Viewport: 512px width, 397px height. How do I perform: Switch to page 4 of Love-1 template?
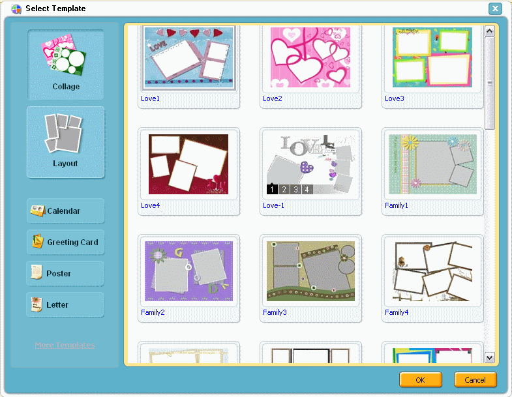[x=307, y=190]
